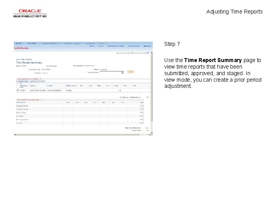The width and height of the screenshot is (277, 208).
Task: Open MultiChannel Console link
Action: pyautogui.click(x=116, y=46)
